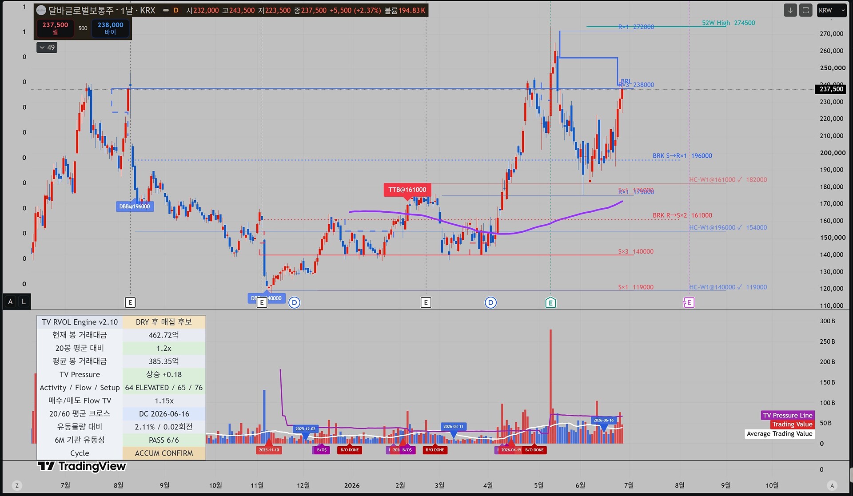Click the 500 spread value
This screenshot has height=496, width=853.
click(83, 28)
